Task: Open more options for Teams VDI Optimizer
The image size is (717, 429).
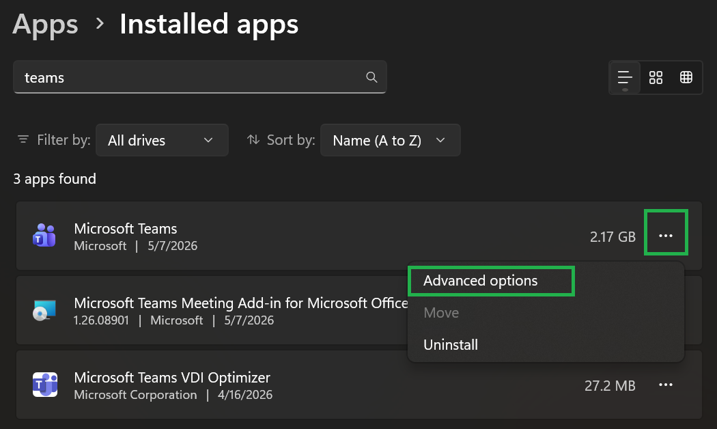Action: click(666, 385)
